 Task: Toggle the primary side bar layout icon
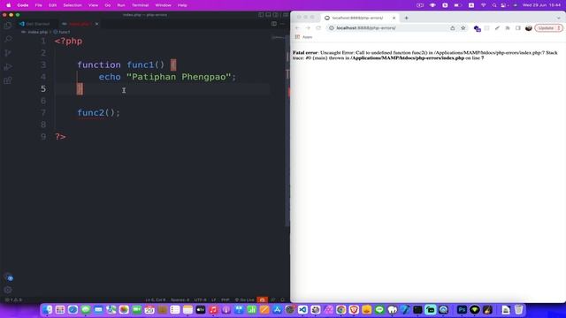[261, 15]
